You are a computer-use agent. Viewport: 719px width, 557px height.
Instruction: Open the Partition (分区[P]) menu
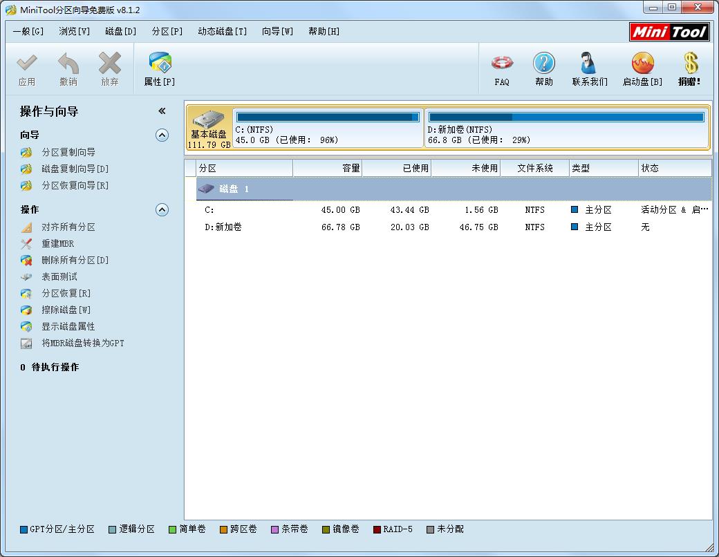pos(167,31)
